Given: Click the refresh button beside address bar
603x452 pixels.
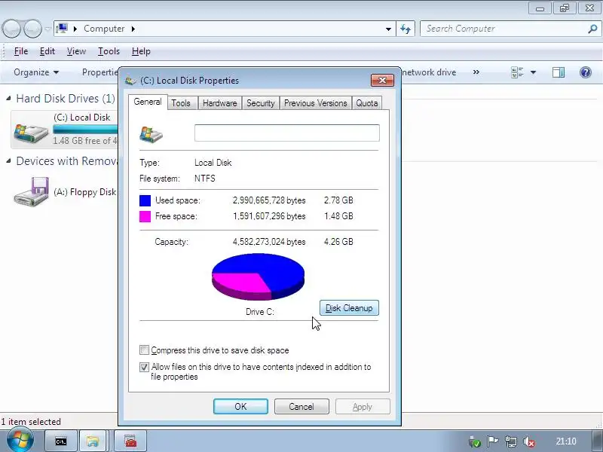Looking at the screenshot, I should (406, 29).
